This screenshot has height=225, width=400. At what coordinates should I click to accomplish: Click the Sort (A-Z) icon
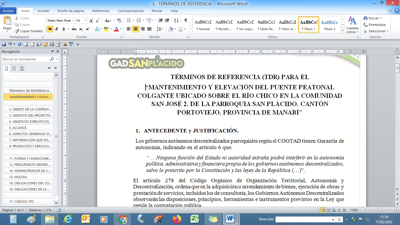click(176, 21)
